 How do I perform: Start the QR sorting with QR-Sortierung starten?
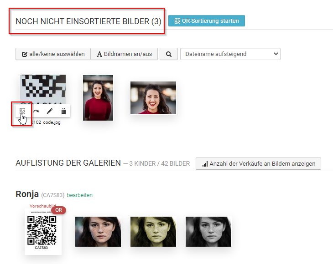(x=207, y=20)
